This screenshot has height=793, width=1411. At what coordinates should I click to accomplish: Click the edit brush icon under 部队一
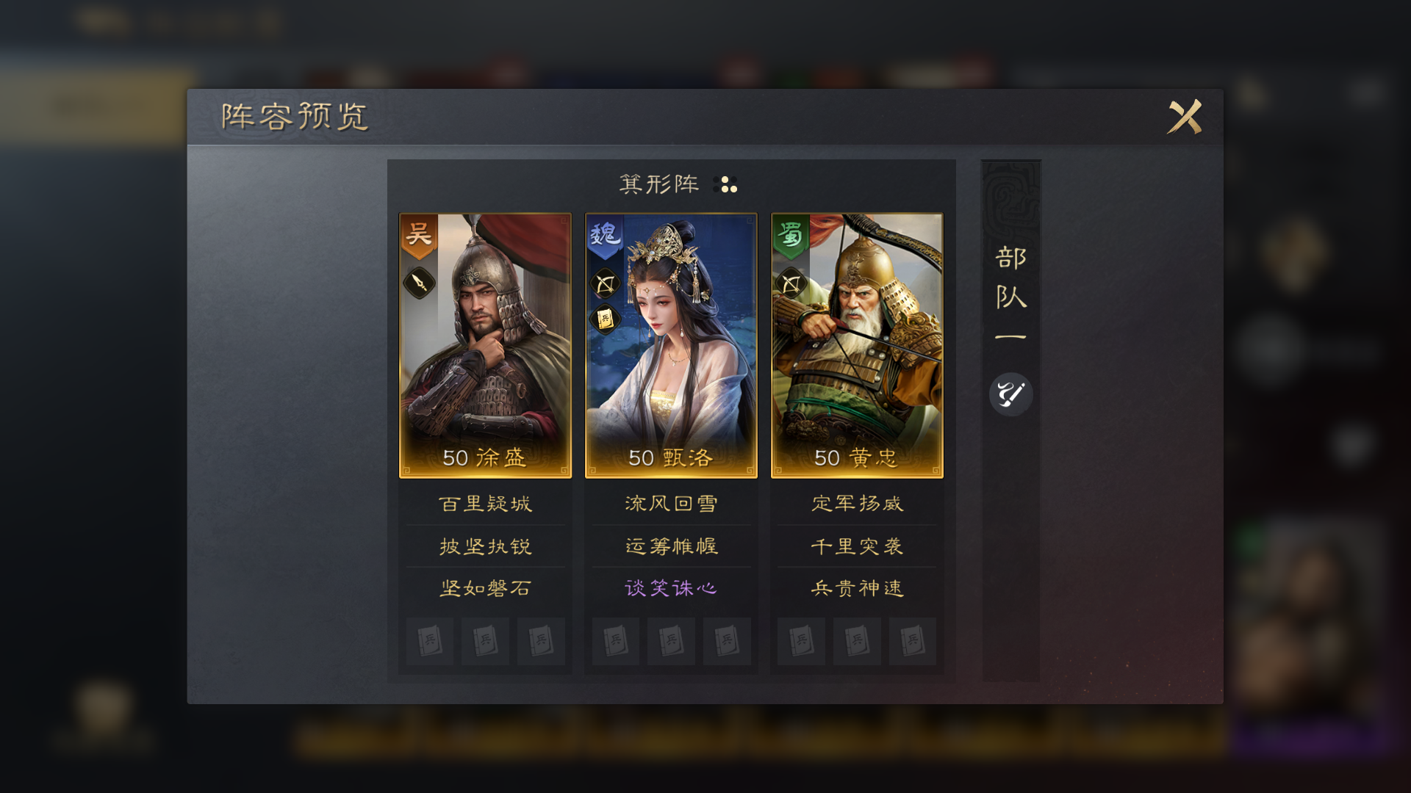[1010, 394]
